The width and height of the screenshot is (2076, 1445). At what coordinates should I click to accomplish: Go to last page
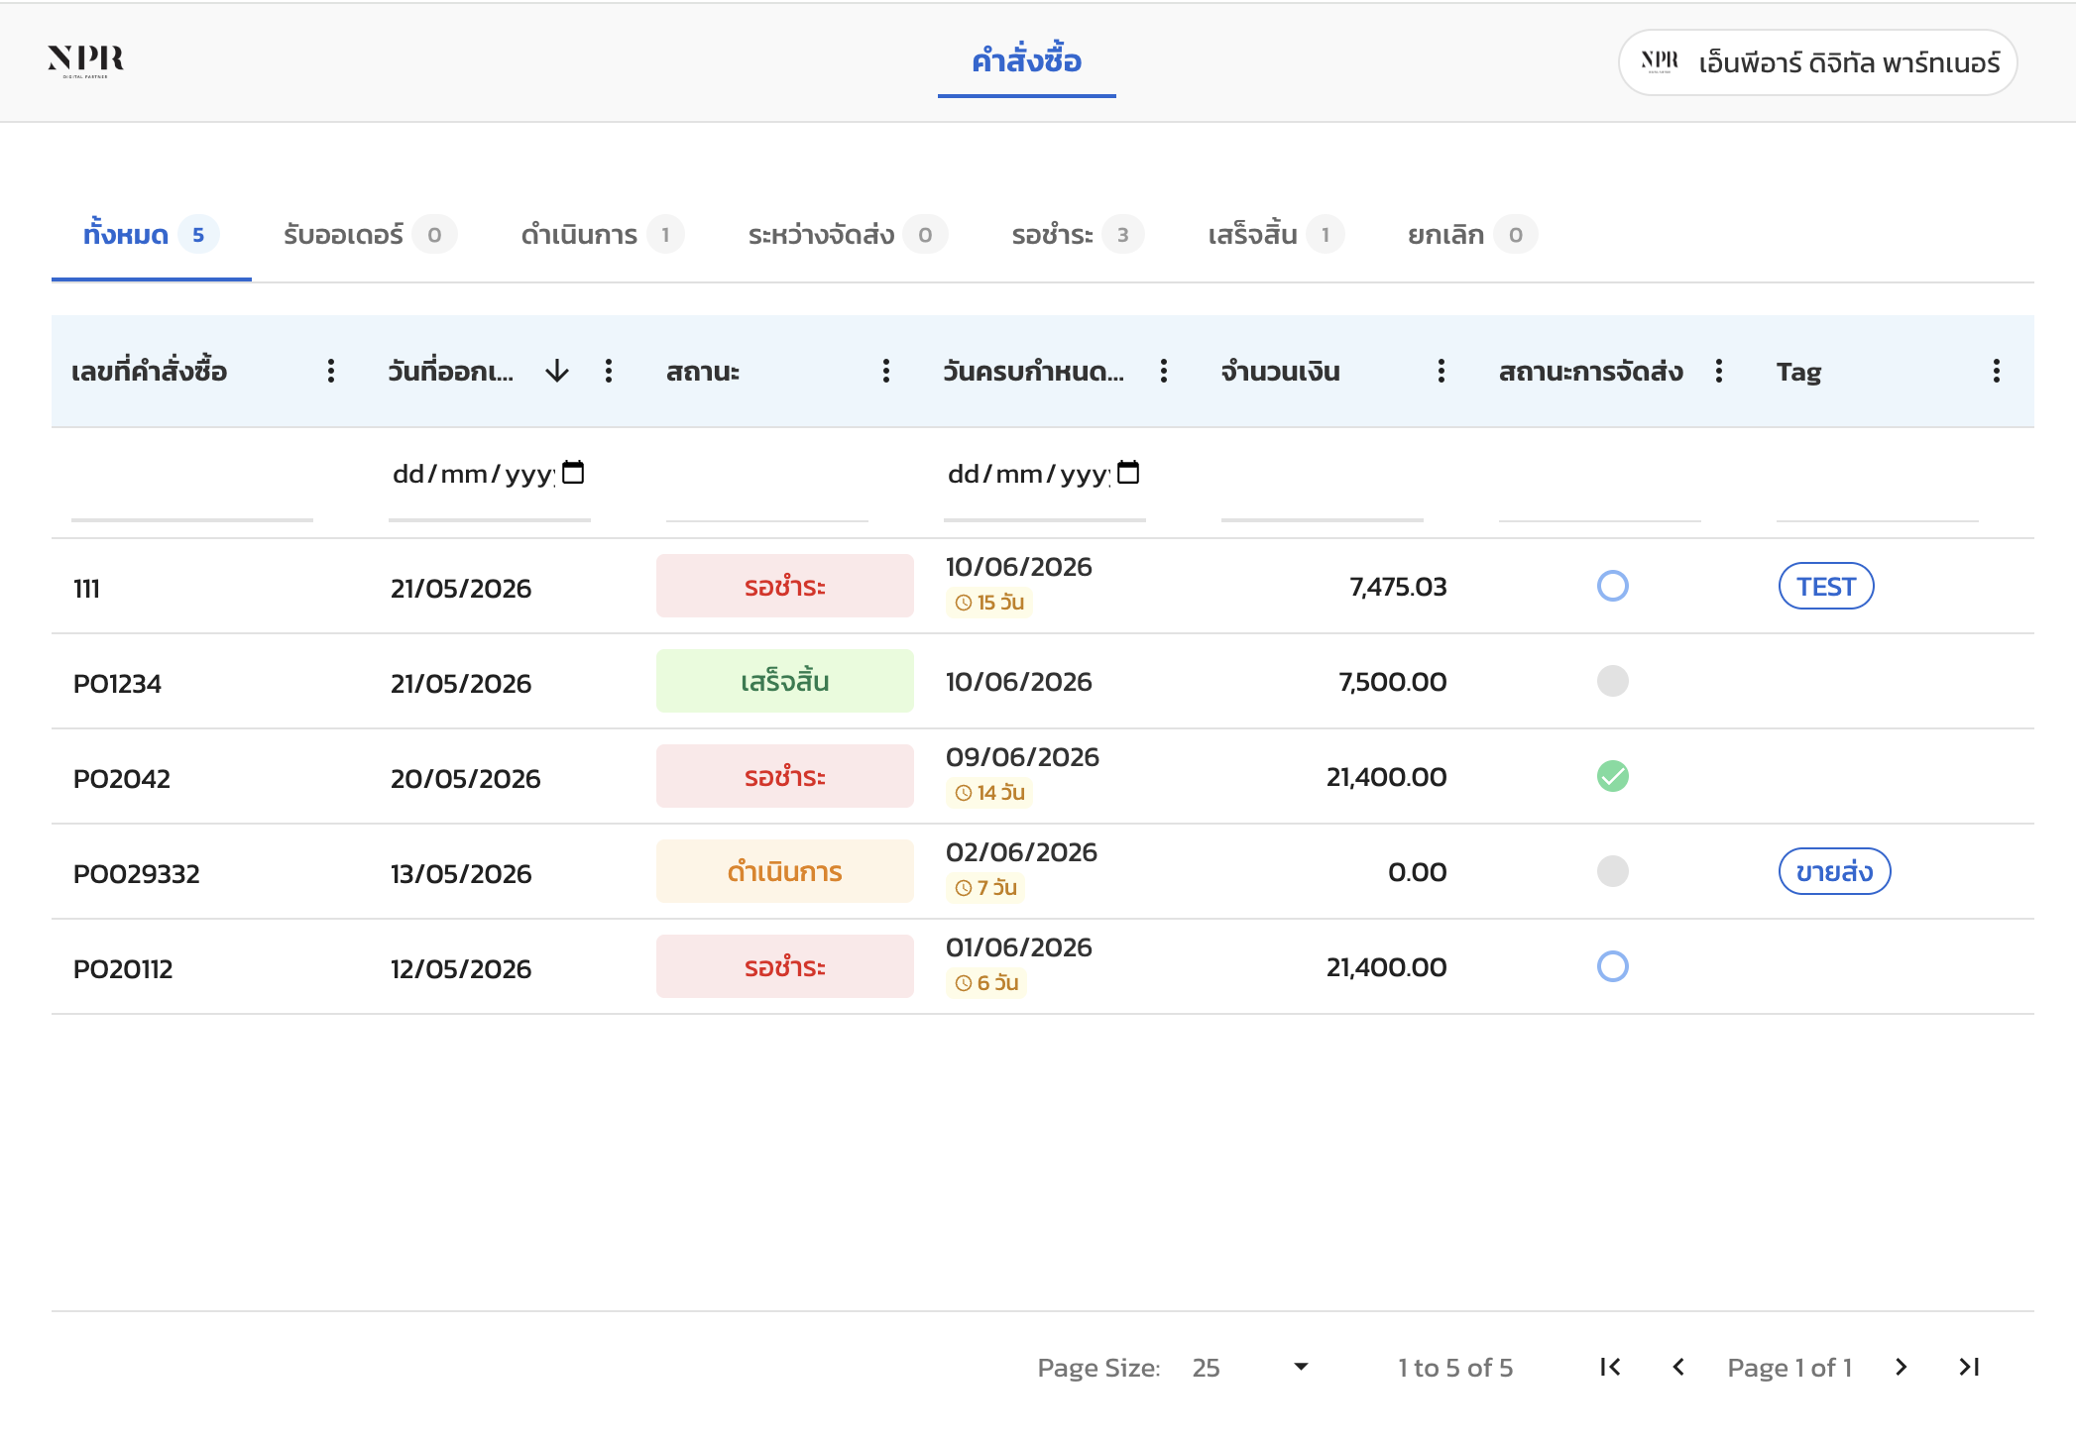coord(1969,1368)
